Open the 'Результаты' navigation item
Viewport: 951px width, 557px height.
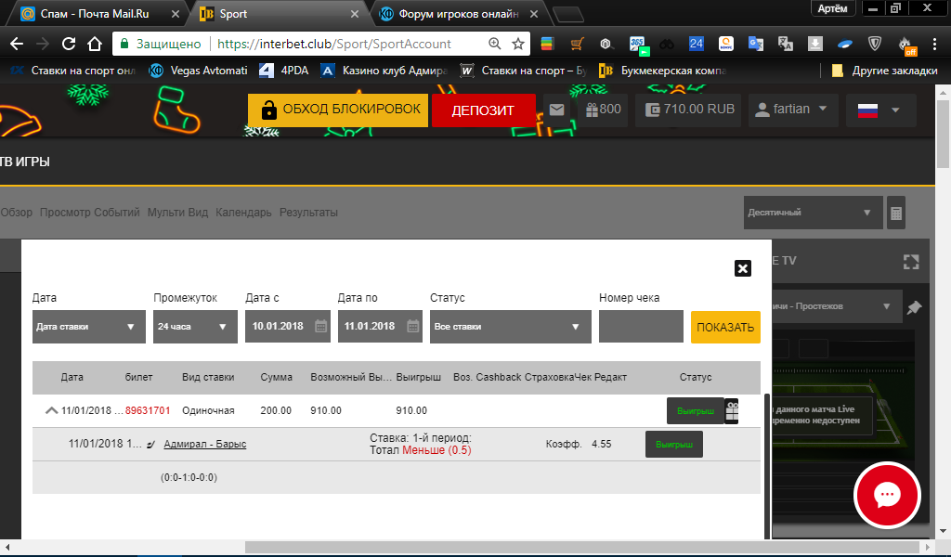pos(308,213)
